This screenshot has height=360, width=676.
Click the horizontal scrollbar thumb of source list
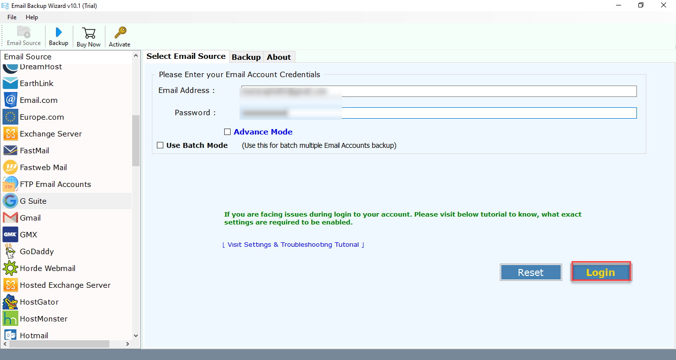click(59, 344)
